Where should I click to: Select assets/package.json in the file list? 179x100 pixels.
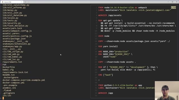14,39
